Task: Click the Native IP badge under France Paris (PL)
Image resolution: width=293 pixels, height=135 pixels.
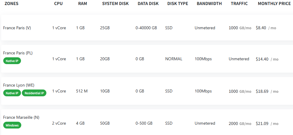Action: pos(12,61)
